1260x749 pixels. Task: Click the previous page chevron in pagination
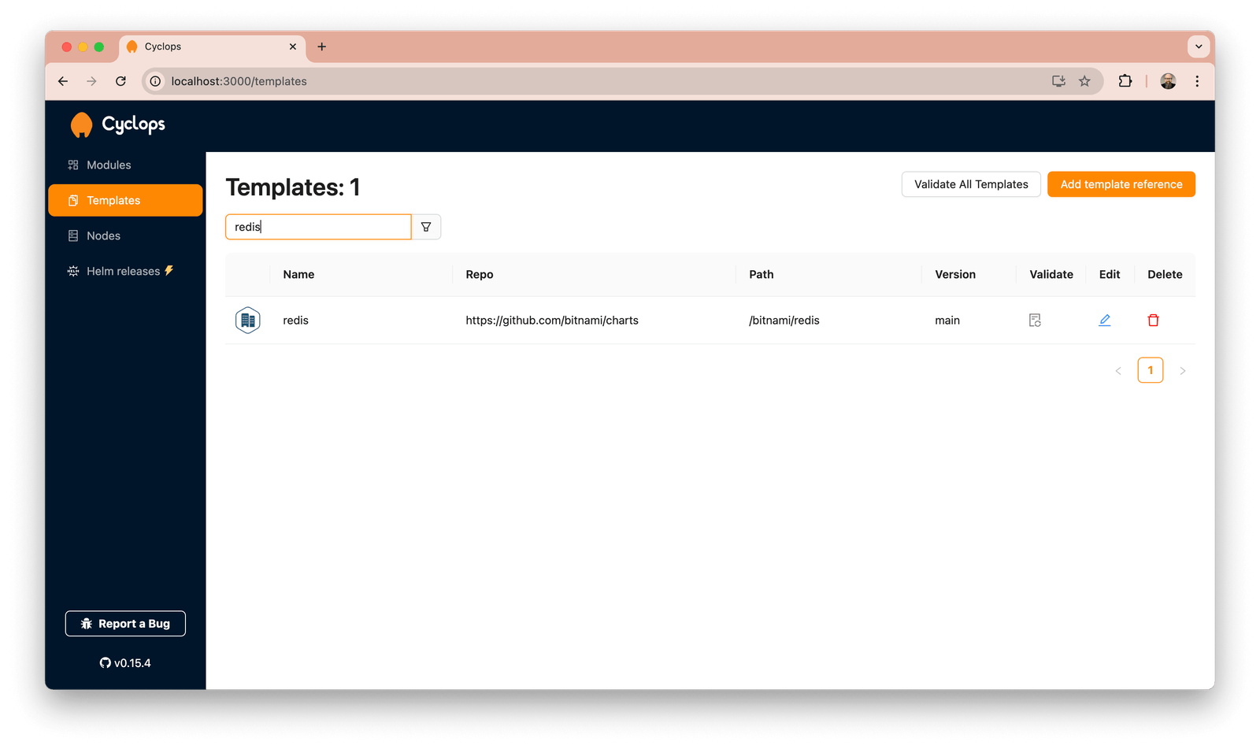[x=1118, y=370]
